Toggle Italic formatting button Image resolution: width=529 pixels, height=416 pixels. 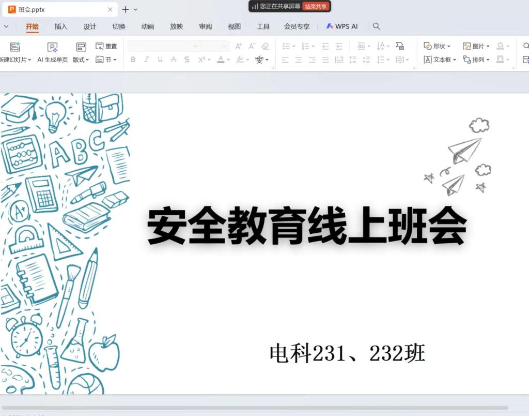(x=146, y=60)
